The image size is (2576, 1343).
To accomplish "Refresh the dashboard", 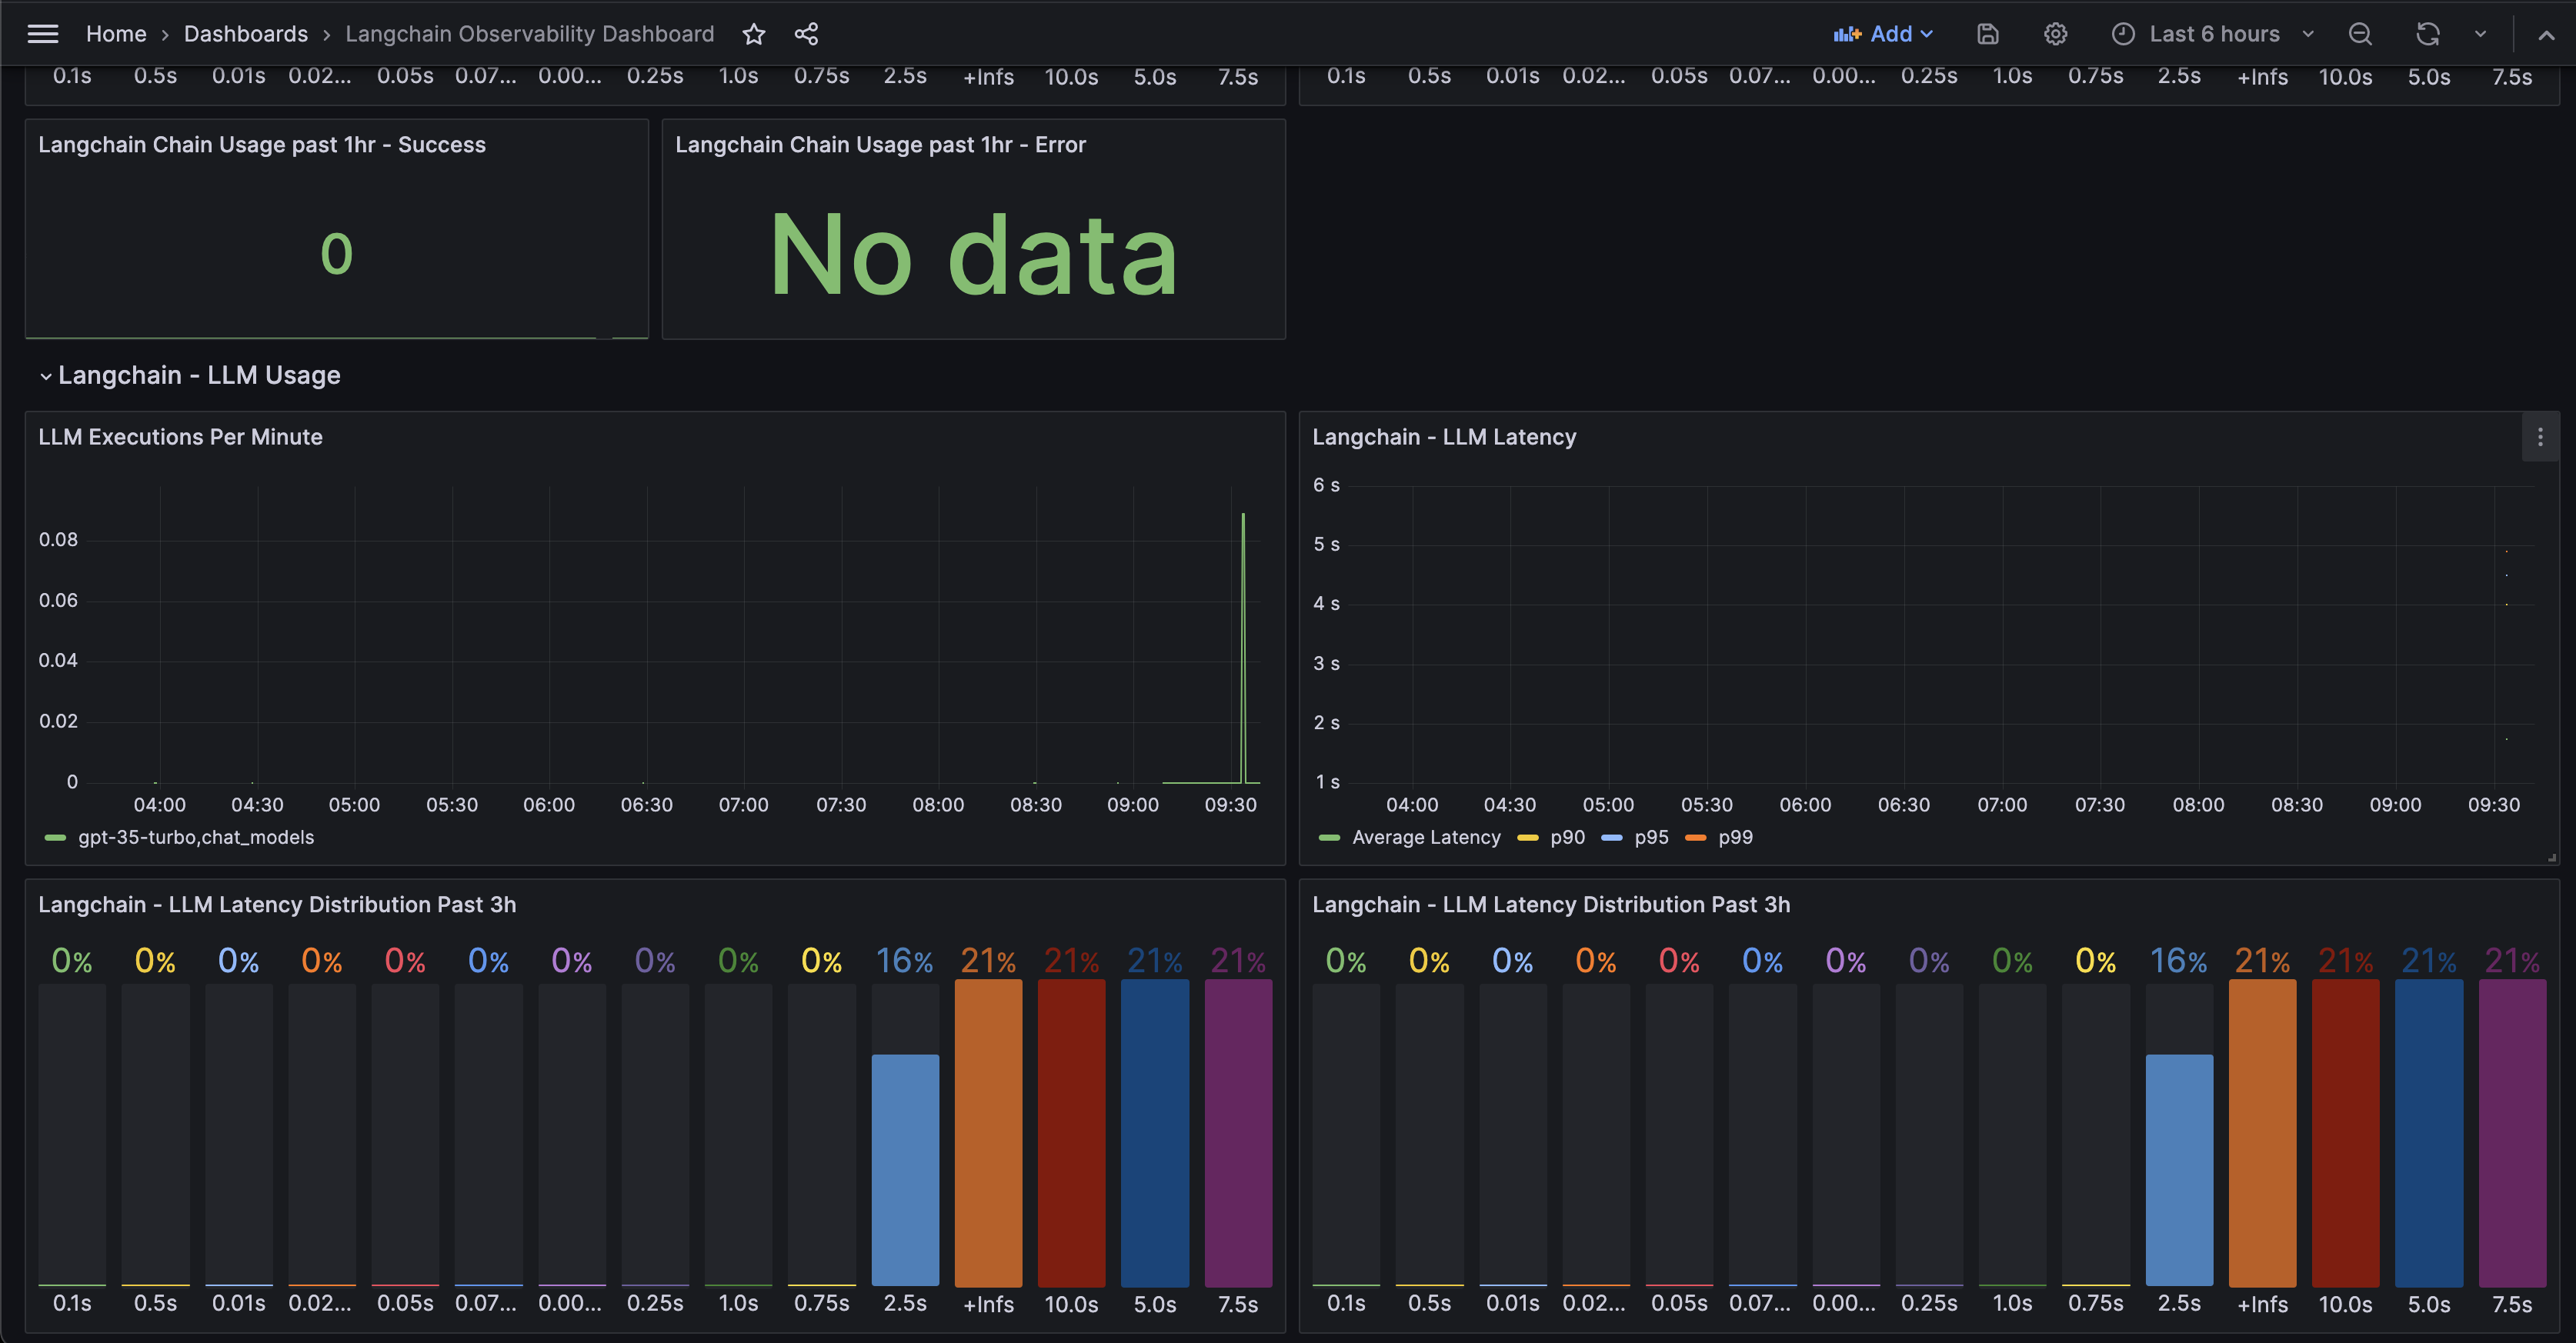I will point(2427,34).
